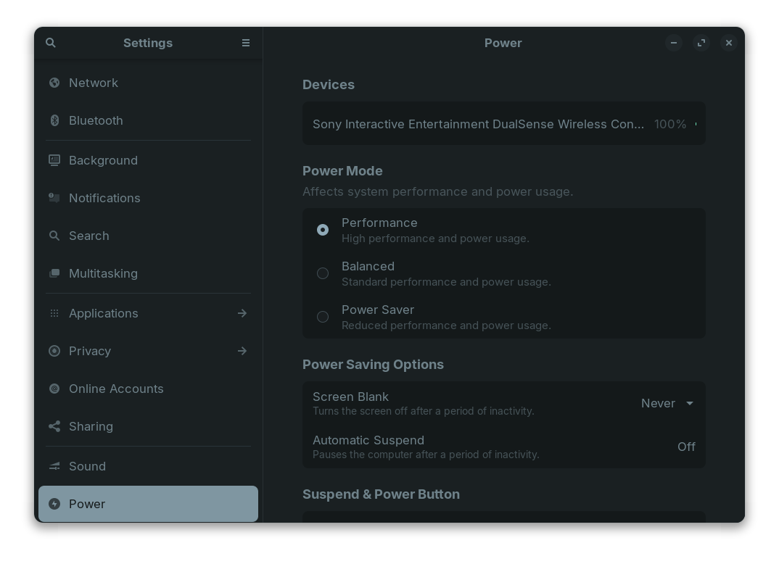Image resolution: width=779 pixels, height=564 pixels.
Task: Open the Settings hamburger menu
Action: [245, 43]
